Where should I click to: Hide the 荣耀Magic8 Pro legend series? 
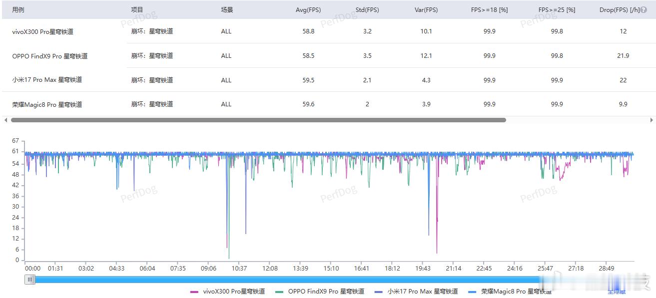510,292
